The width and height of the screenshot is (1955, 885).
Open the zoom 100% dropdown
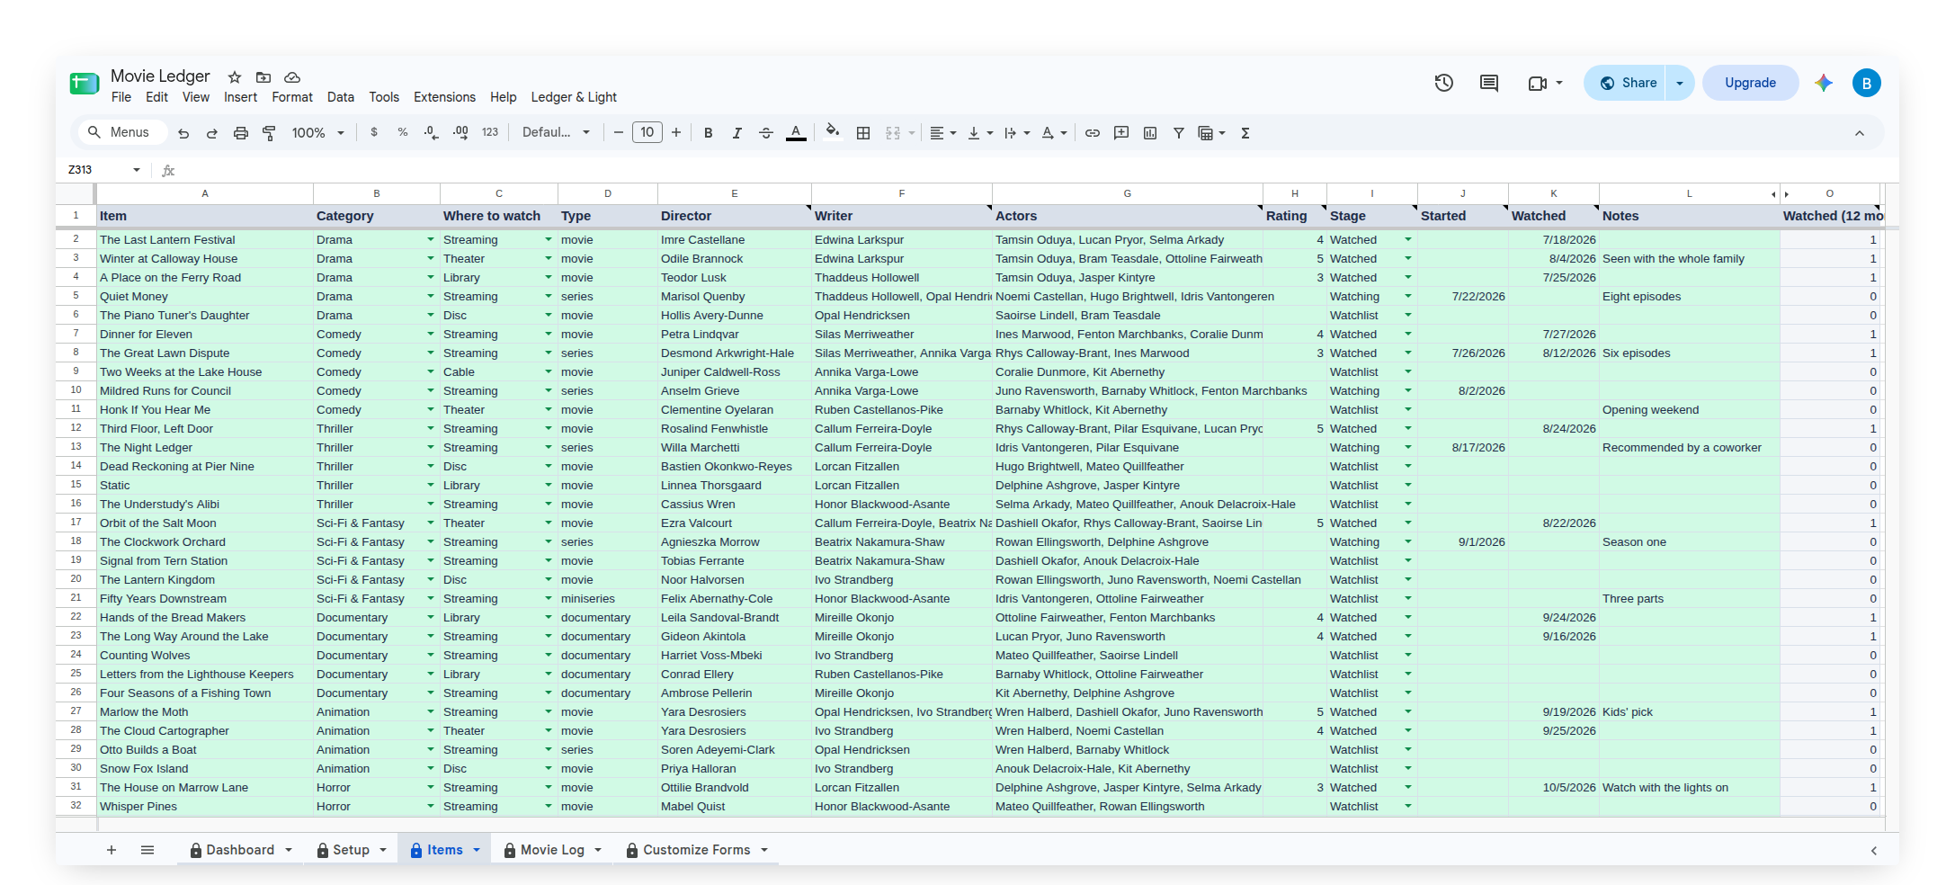(x=318, y=133)
